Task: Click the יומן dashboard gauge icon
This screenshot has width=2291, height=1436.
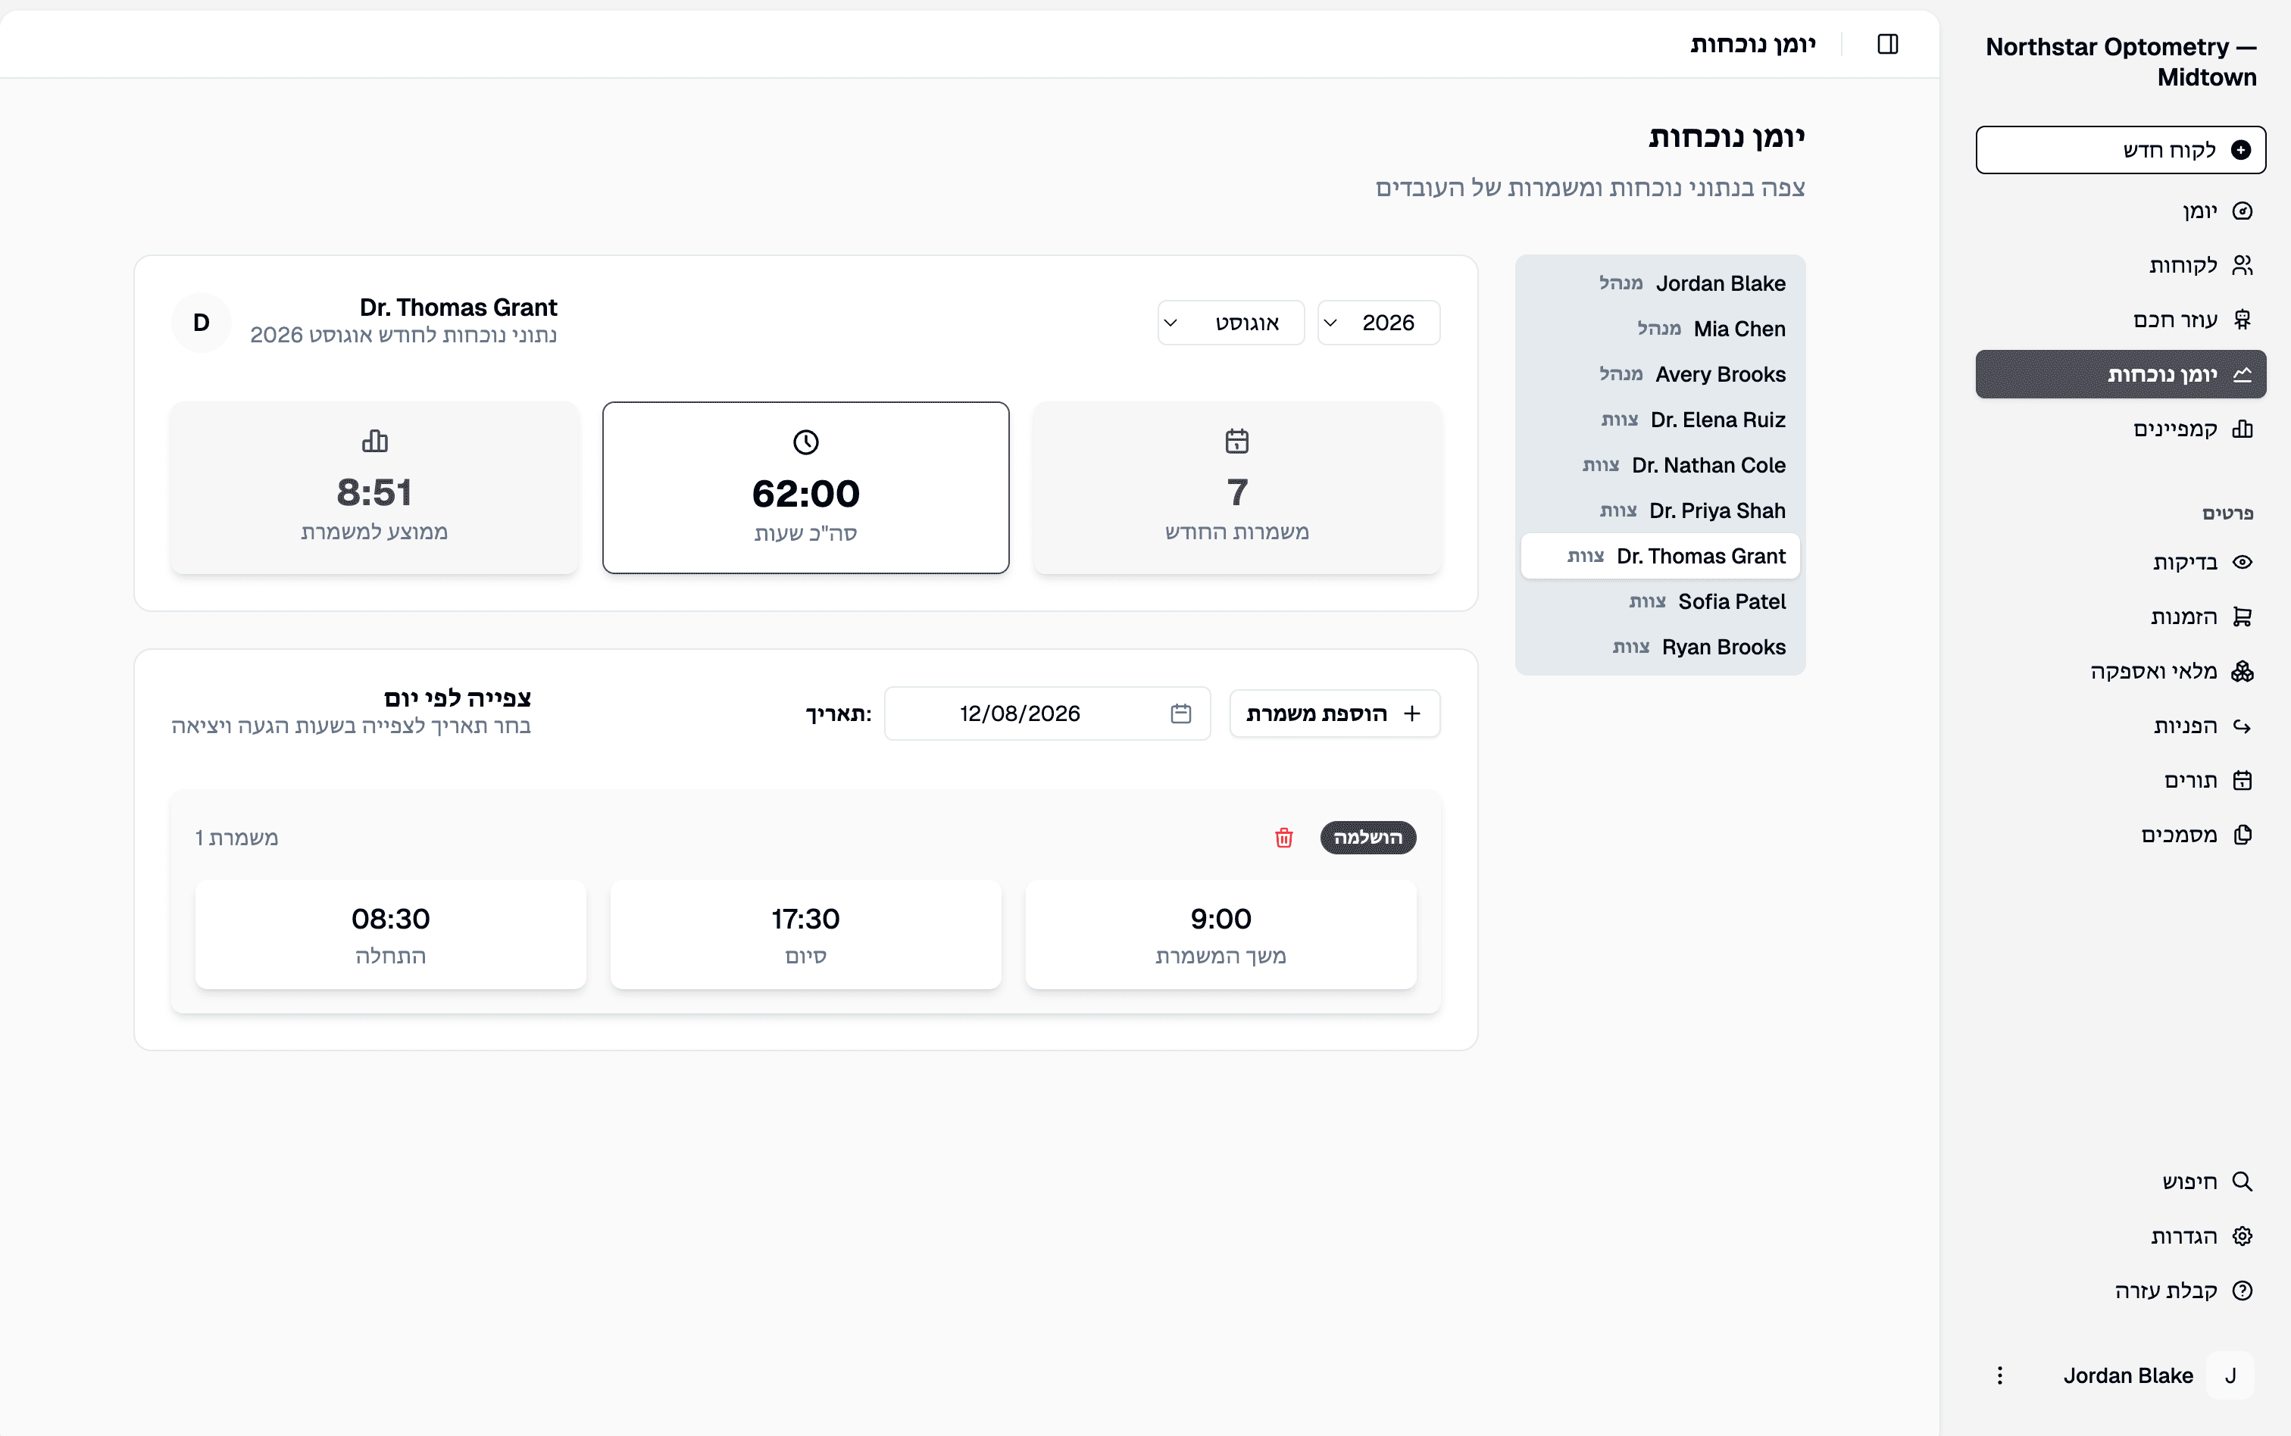Action: 2242,211
